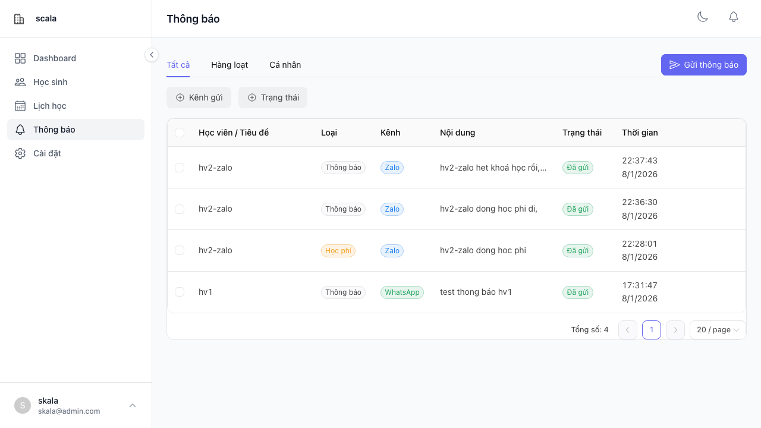Click the scala building logo icon
761x428 pixels.
(19, 19)
